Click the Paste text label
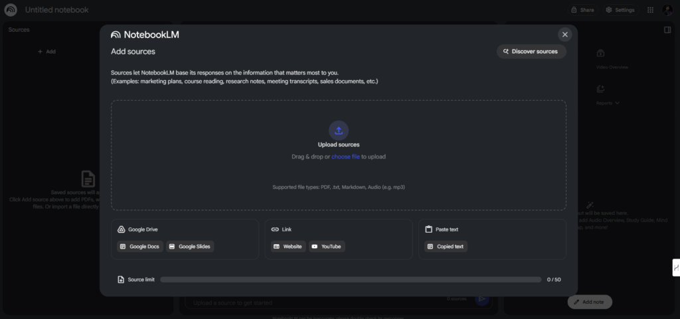The width and height of the screenshot is (680, 319). point(447,229)
